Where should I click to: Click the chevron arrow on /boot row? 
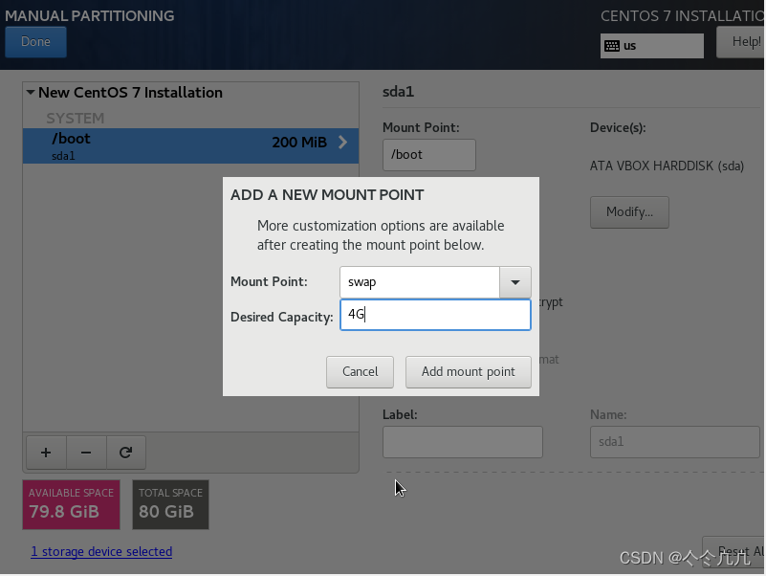pyautogui.click(x=343, y=143)
